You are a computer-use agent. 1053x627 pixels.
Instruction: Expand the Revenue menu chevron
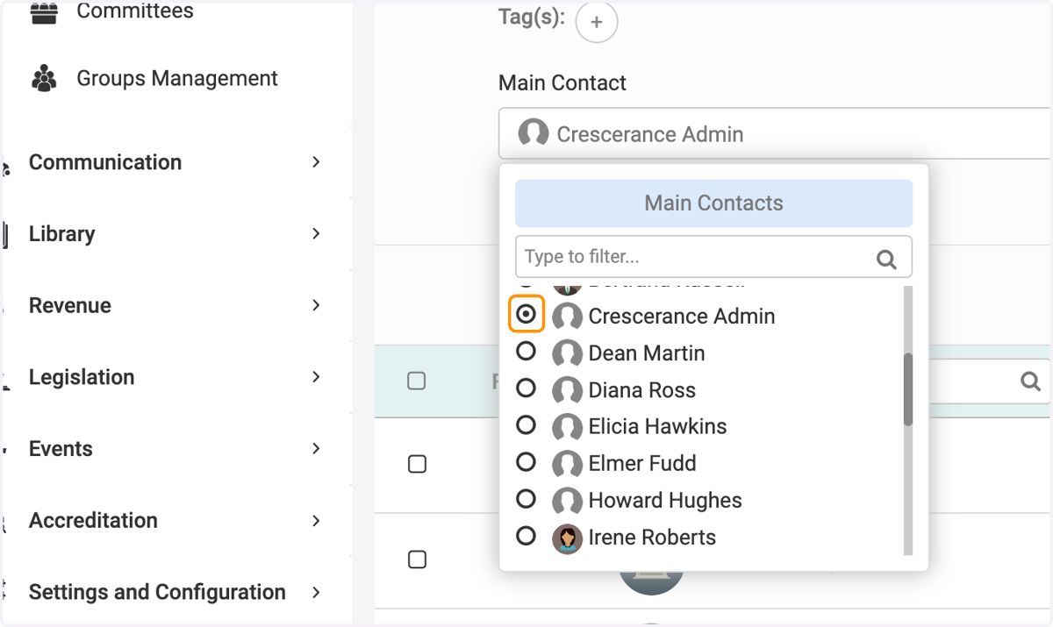click(316, 305)
